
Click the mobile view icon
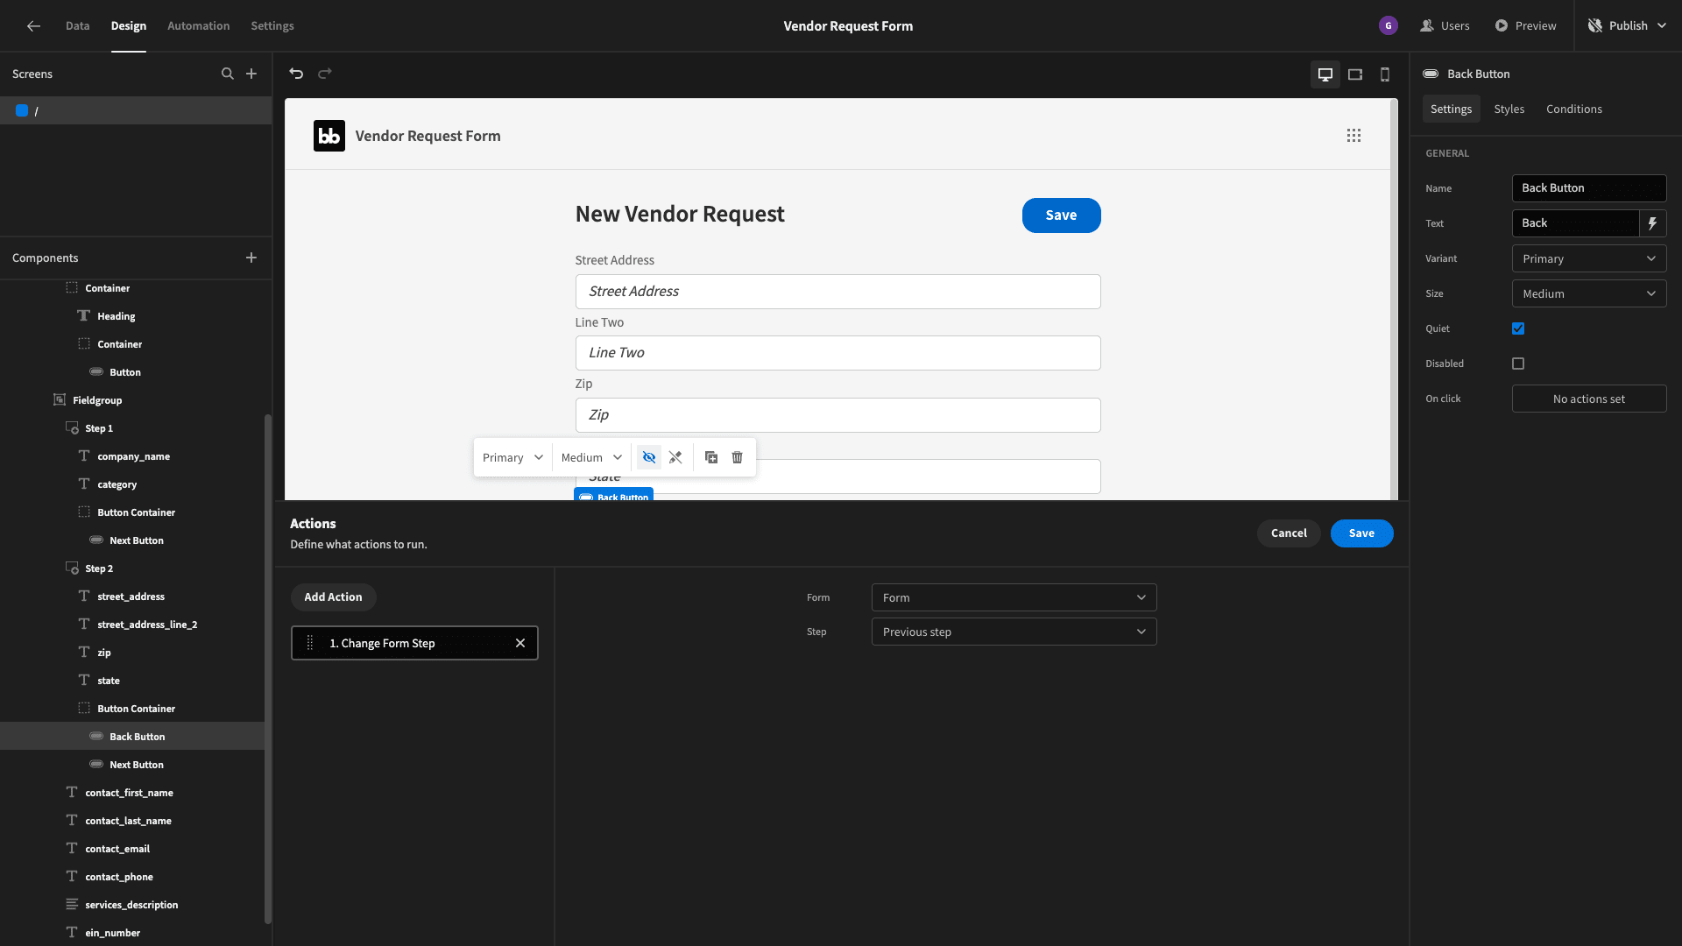1384,74
